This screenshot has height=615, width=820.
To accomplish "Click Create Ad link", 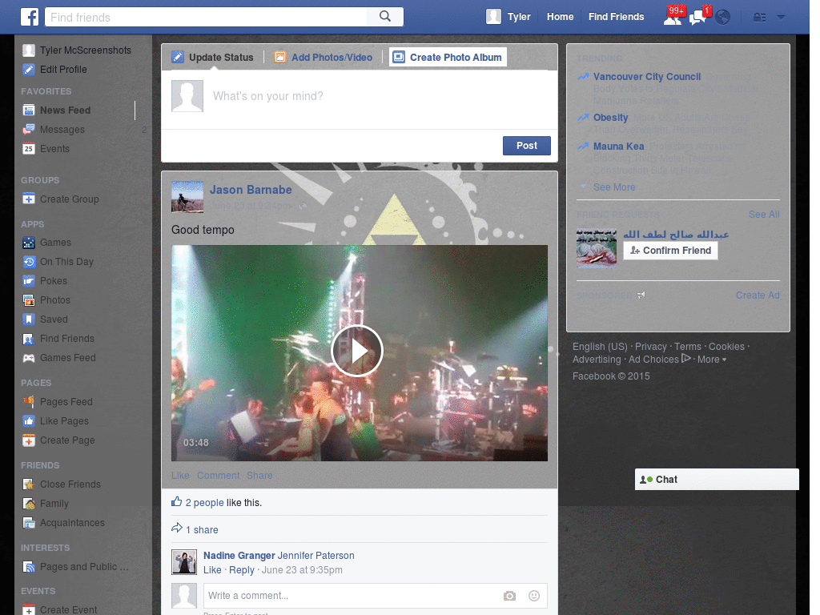I will (x=758, y=295).
